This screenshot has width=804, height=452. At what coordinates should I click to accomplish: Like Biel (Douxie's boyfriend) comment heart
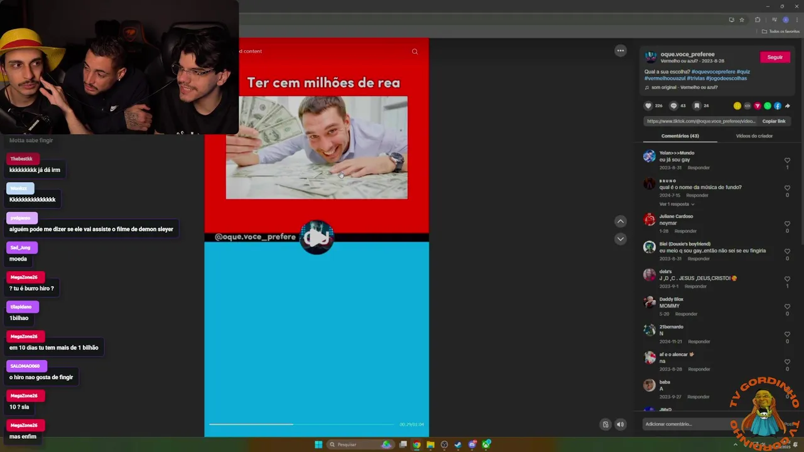coord(787,251)
